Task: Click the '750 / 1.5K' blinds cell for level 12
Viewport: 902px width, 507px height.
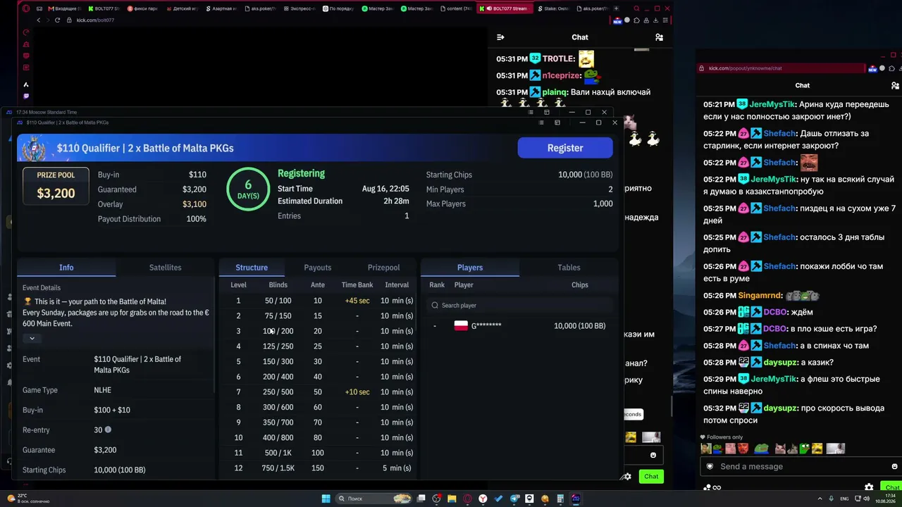Action: [x=278, y=468]
